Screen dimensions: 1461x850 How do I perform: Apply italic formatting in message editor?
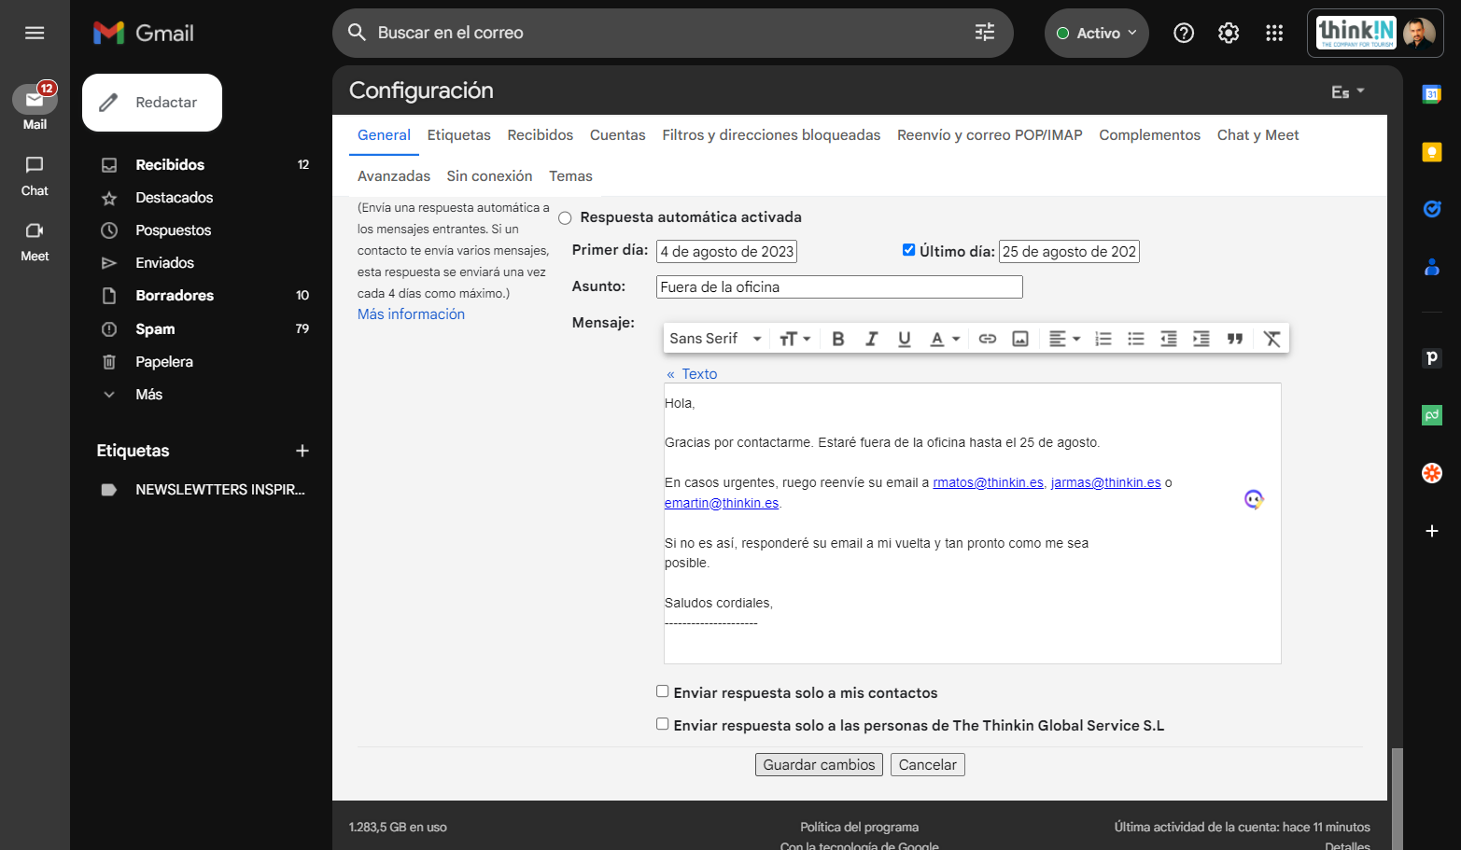[871, 339]
